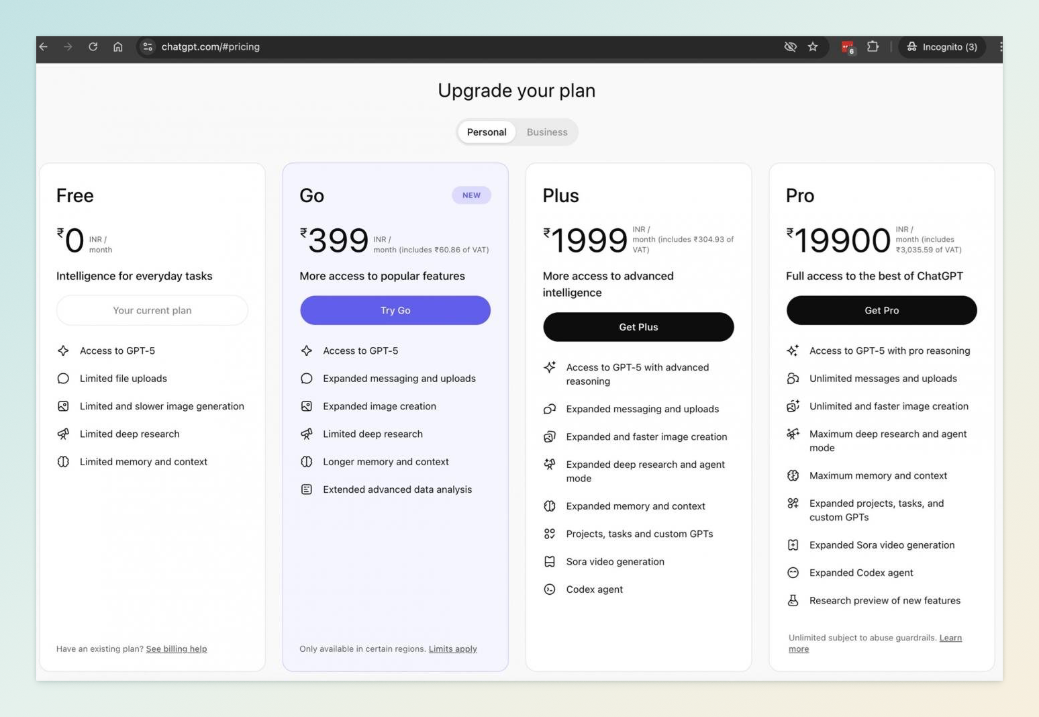Click Plus plan's Projects and custom GPTs icon
Image resolution: width=1039 pixels, height=717 pixels.
pyautogui.click(x=550, y=534)
